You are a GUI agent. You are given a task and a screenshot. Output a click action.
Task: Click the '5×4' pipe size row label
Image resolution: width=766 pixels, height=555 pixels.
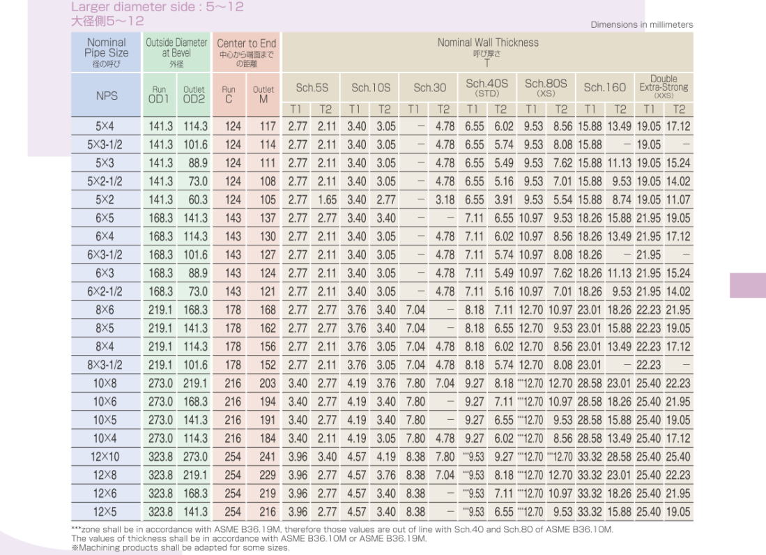coord(105,126)
